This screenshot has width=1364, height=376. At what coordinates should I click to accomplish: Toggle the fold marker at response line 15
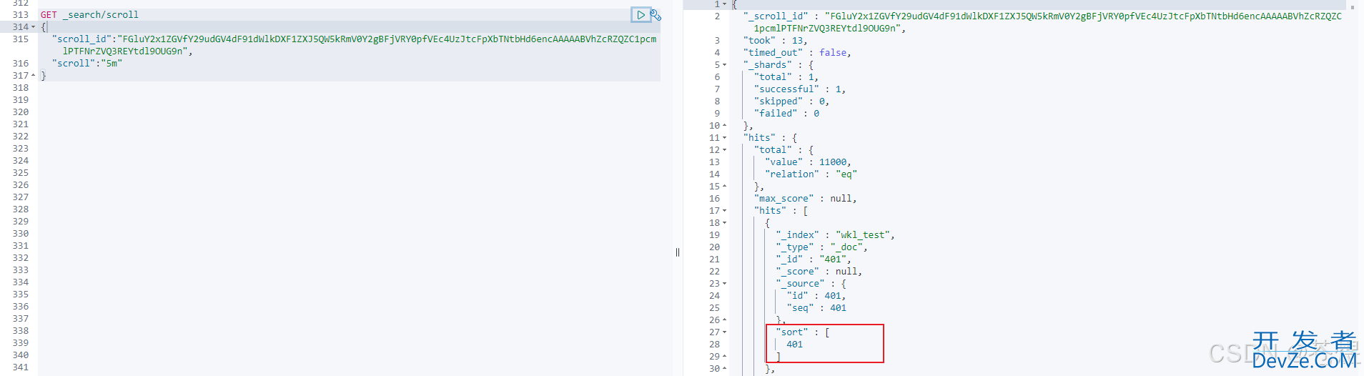725,187
